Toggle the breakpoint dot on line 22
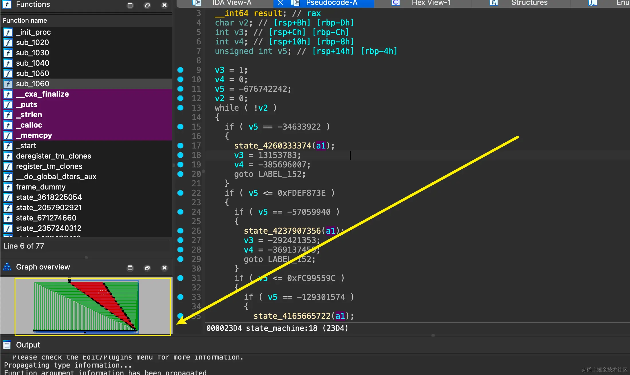Image resolution: width=630 pixels, height=375 pixels. [180, 193]
